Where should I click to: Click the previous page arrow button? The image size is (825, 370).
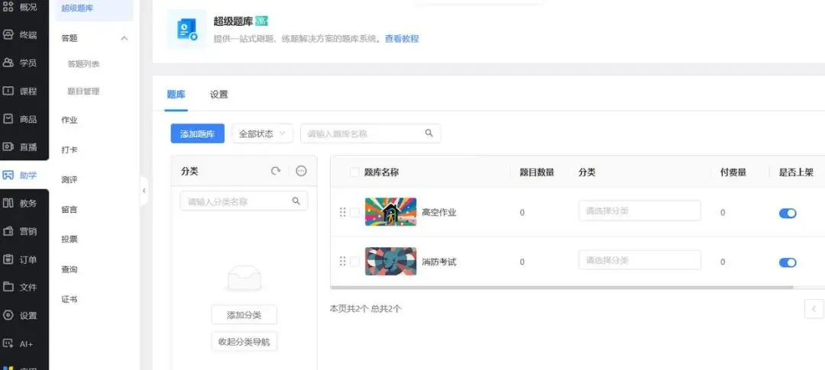814,308
